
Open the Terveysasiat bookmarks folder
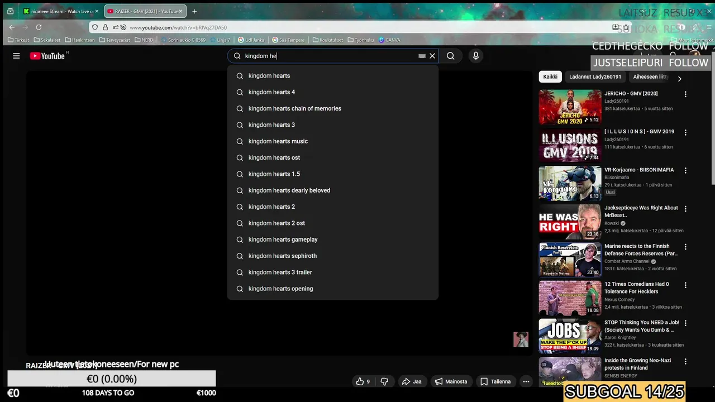116,40
